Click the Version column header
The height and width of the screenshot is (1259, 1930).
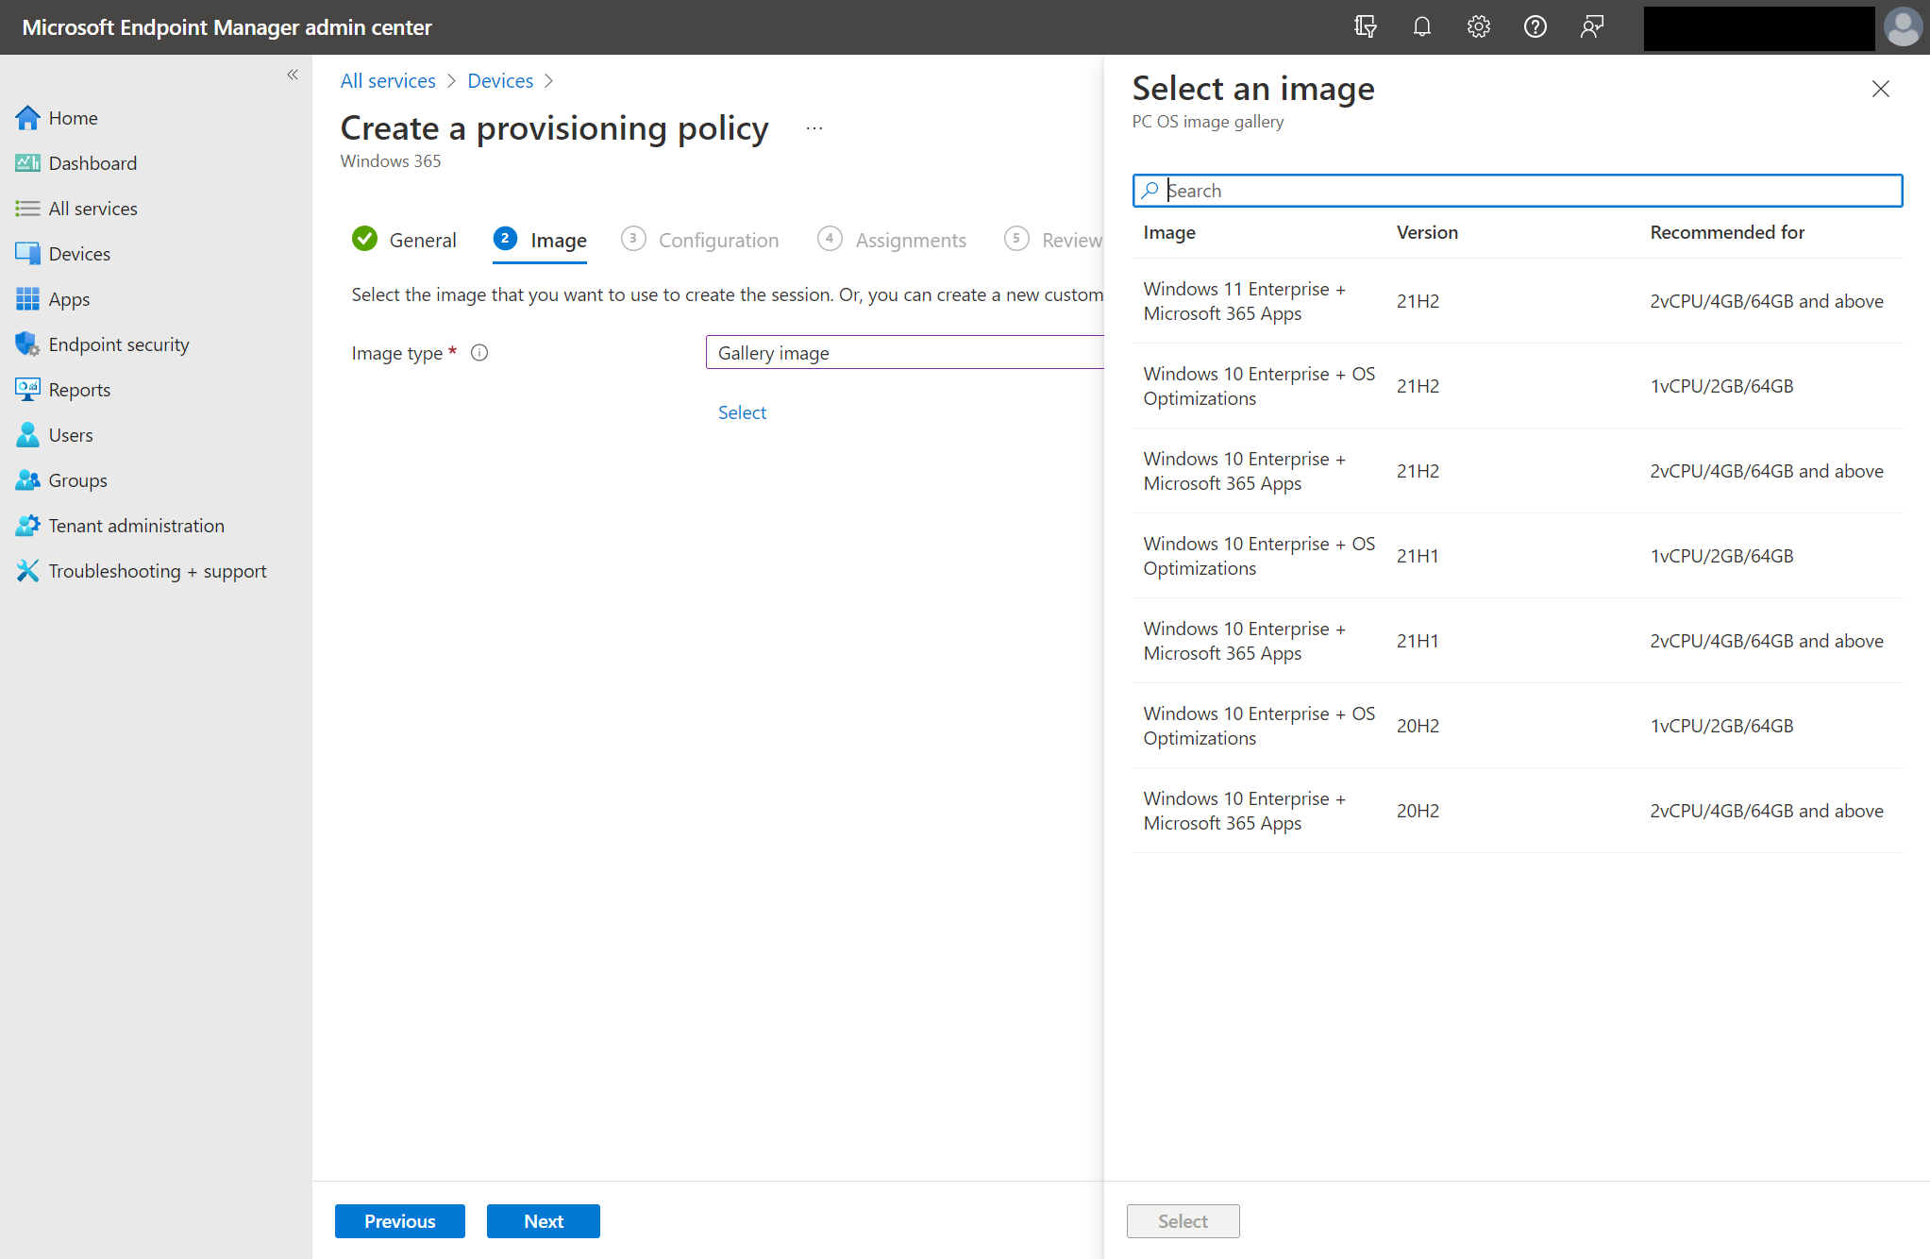pos(1427,232)
